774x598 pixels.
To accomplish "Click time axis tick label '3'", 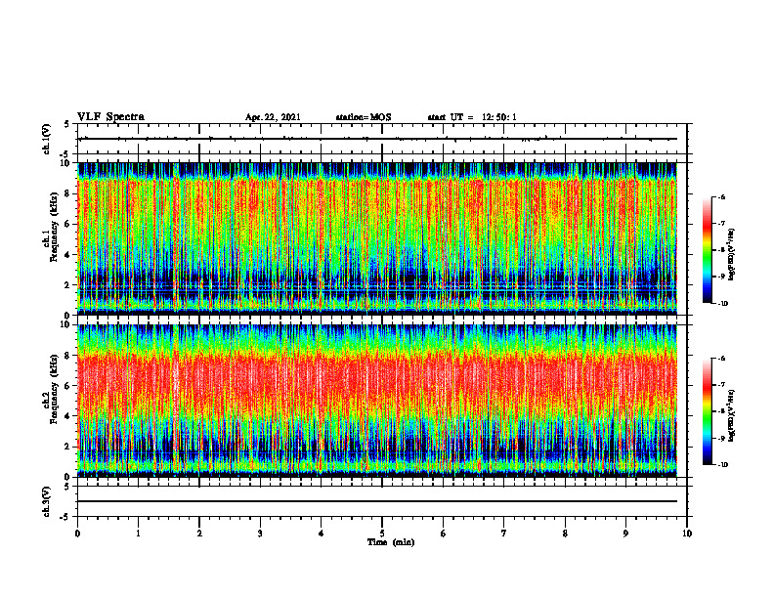I will (260, 534).
